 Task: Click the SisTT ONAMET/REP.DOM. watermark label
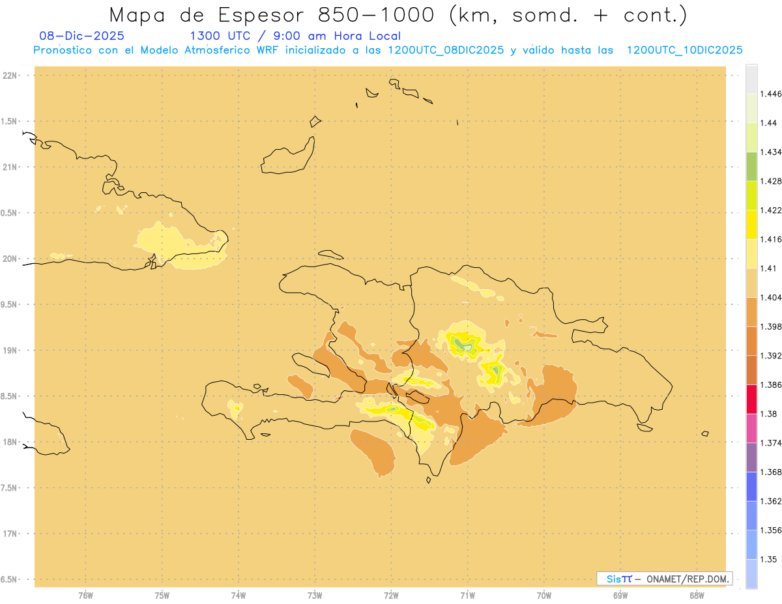664,579
